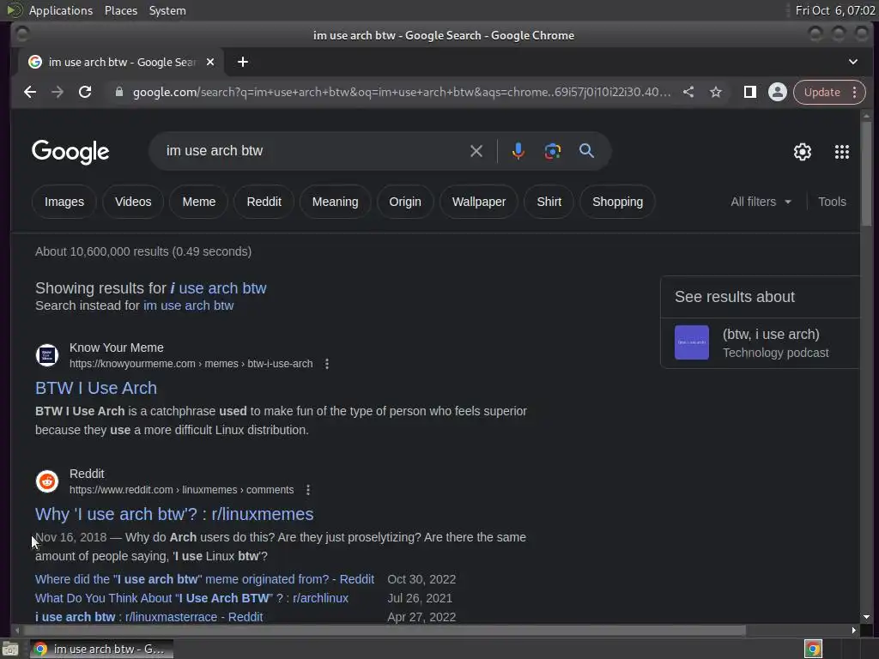Click the browser forward arrow
The image size is (879, 659).
tap(58, 92)
